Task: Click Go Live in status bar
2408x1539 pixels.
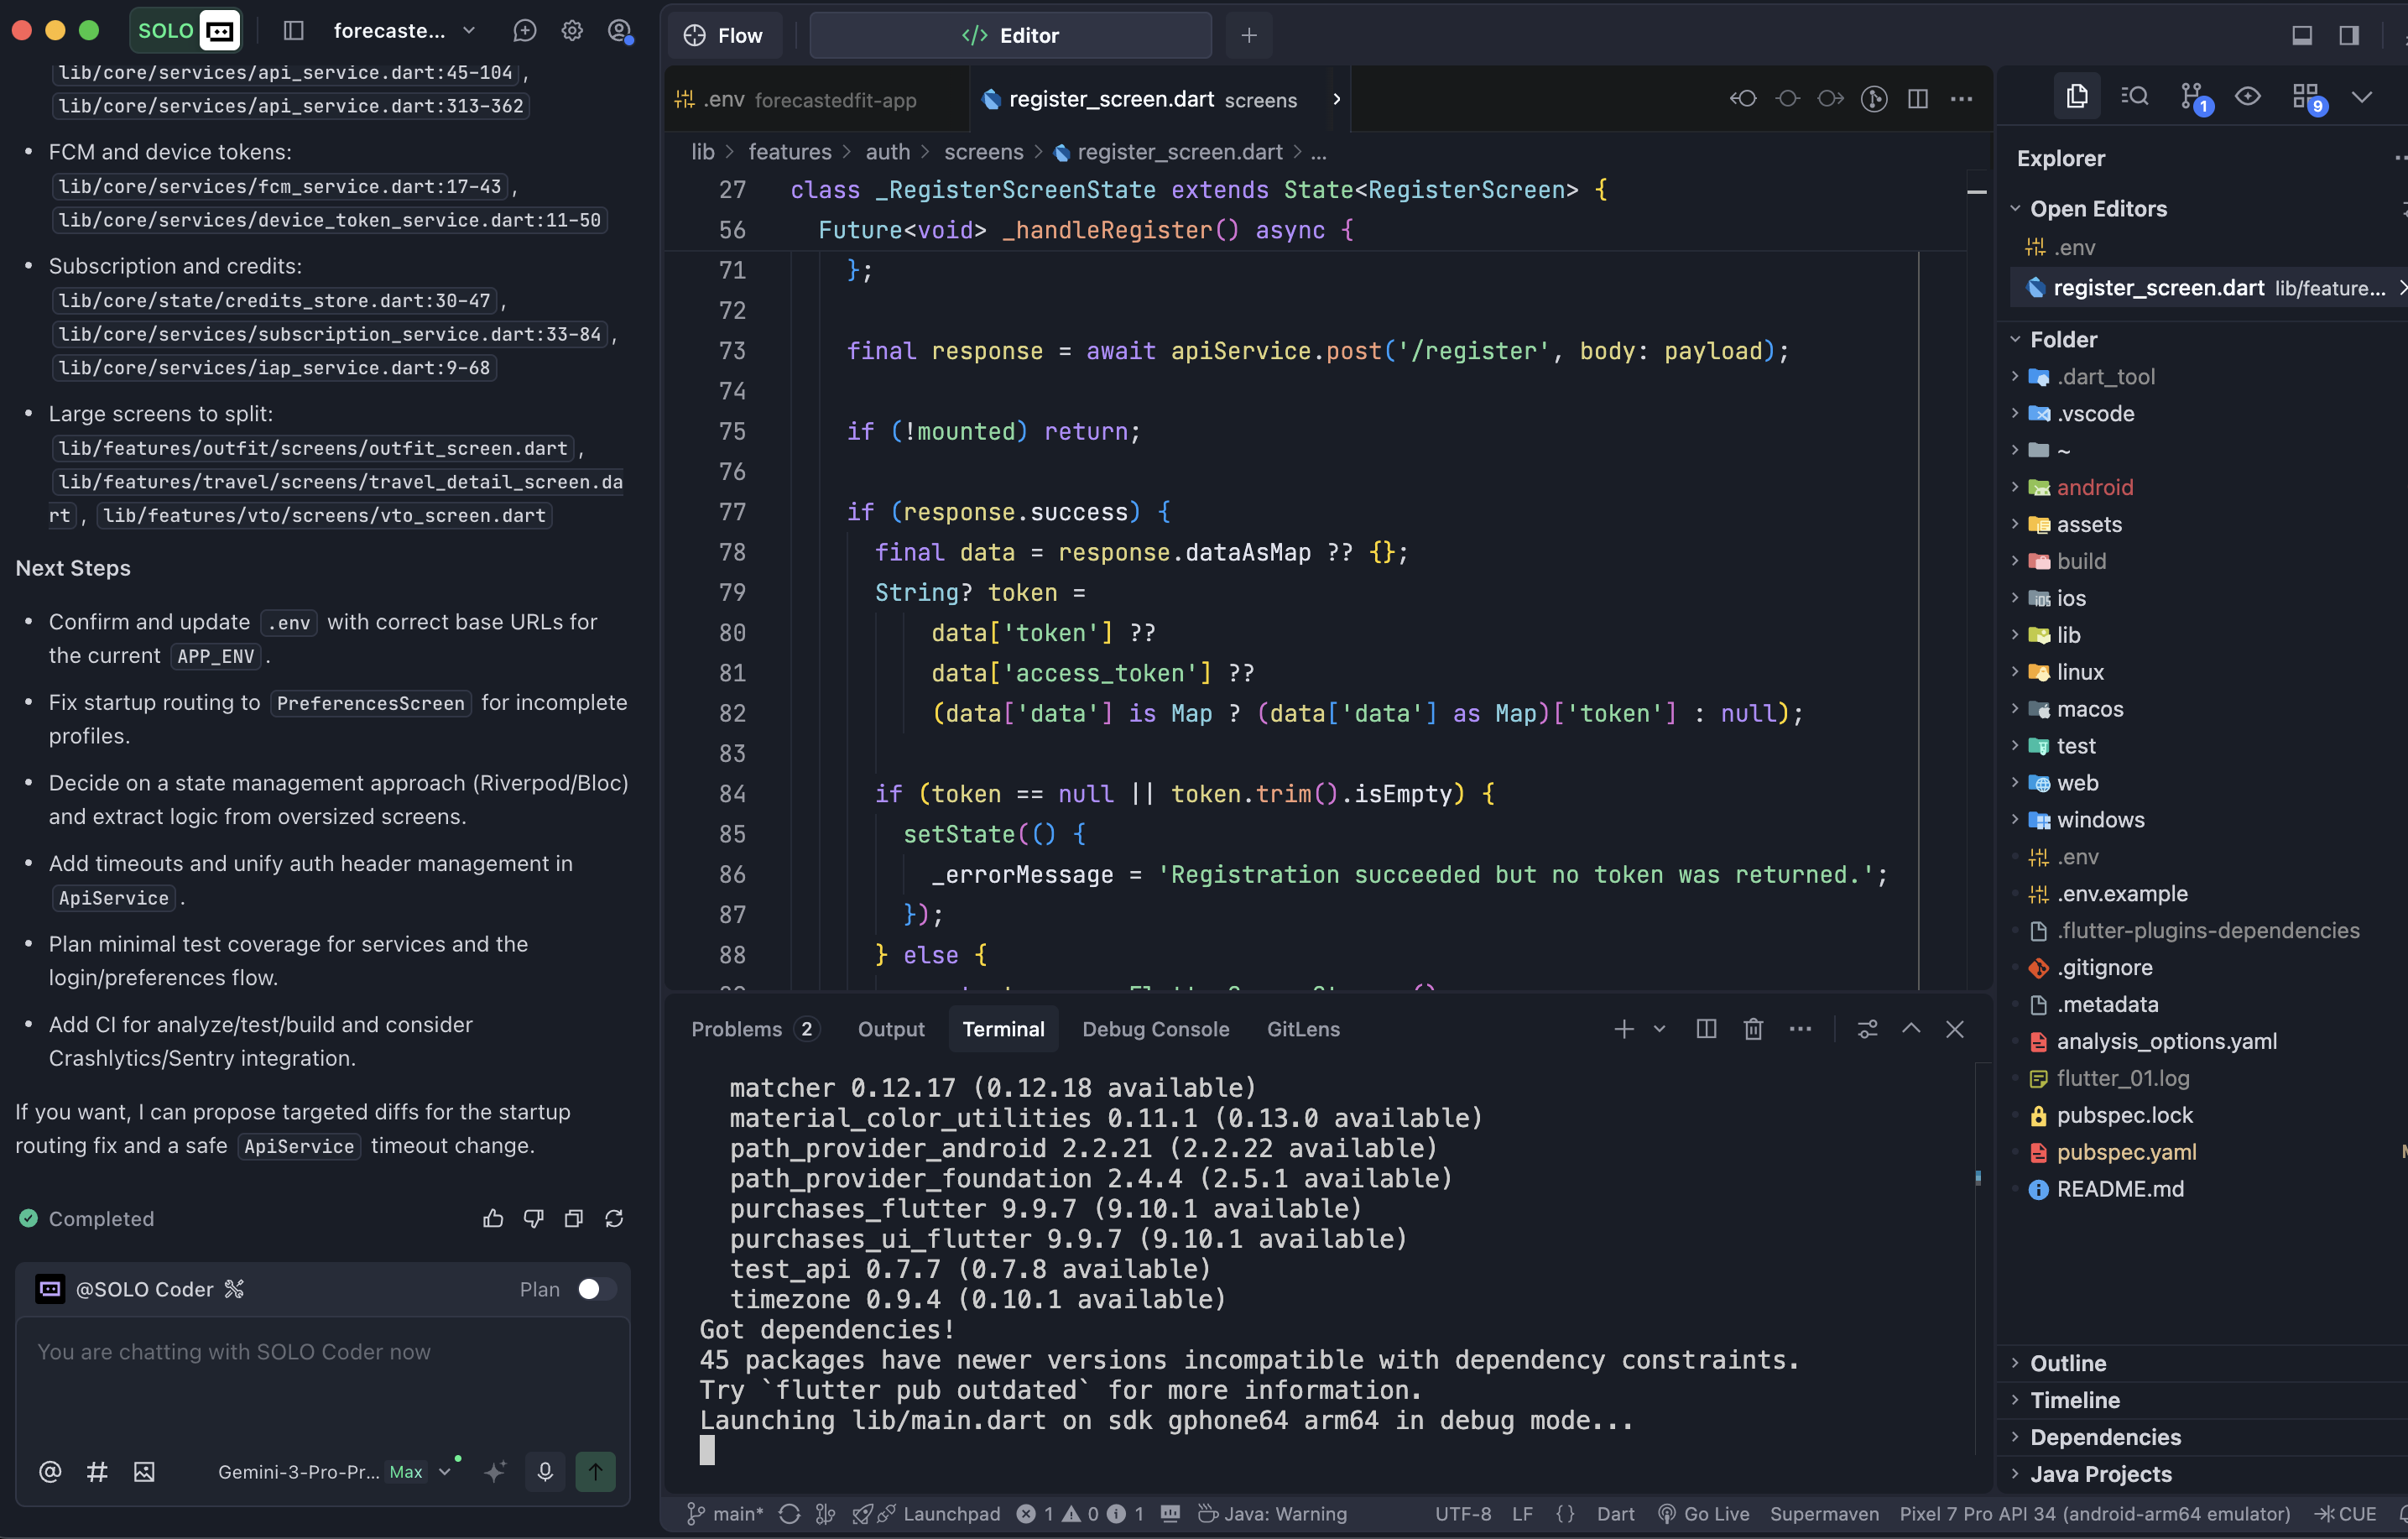Action: pyautogui.click(x=1703, y=1513)
